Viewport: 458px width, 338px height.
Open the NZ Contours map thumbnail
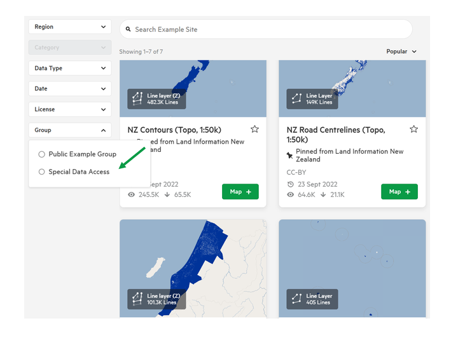[x=193, y=88]
